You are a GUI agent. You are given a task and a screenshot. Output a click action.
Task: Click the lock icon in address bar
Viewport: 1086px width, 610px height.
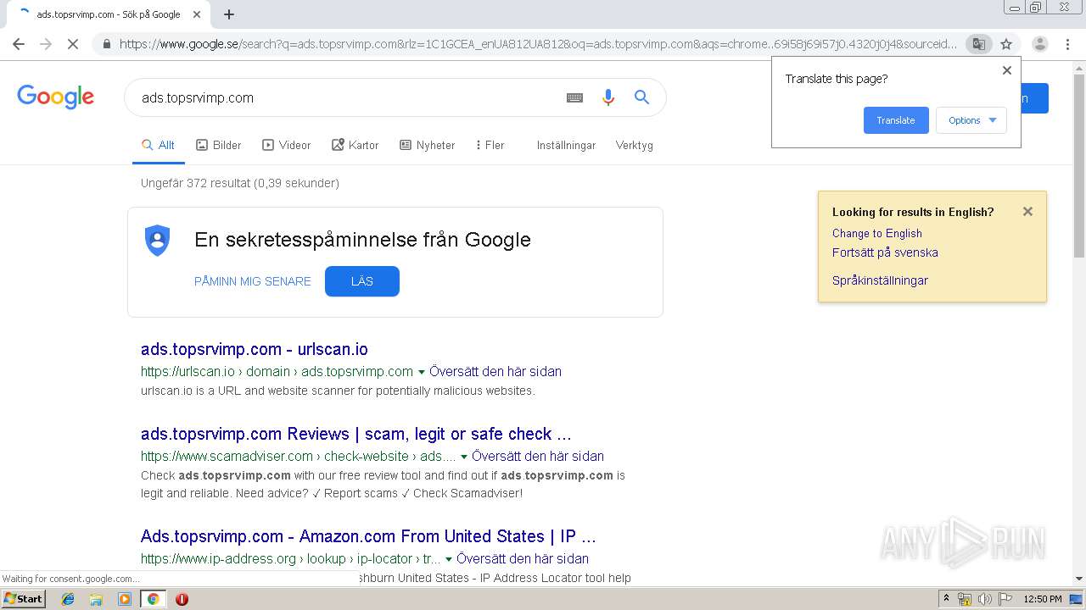click(106, 44)
